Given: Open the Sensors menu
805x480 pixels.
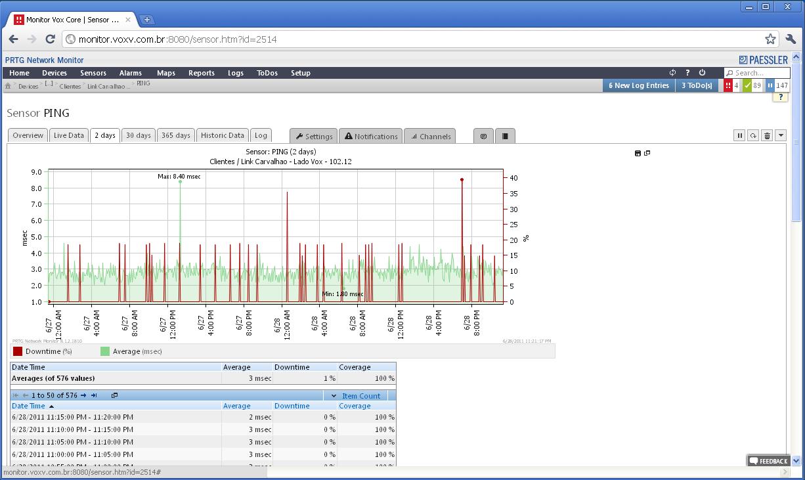Looking at the screenshot, I should coord(93,73).
